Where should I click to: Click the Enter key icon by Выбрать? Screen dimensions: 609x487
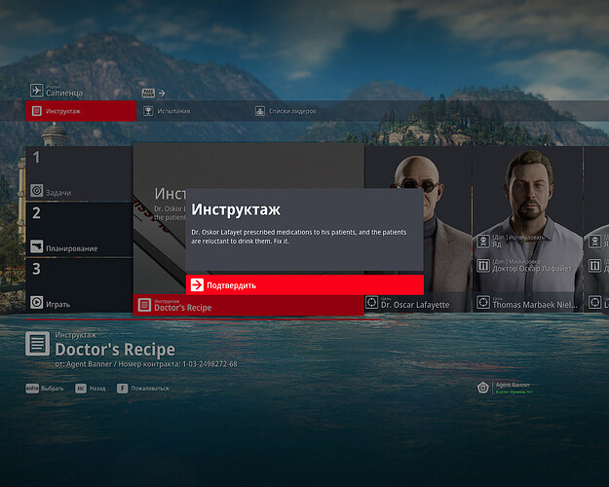pyautogui.click(x=32, y=389)
